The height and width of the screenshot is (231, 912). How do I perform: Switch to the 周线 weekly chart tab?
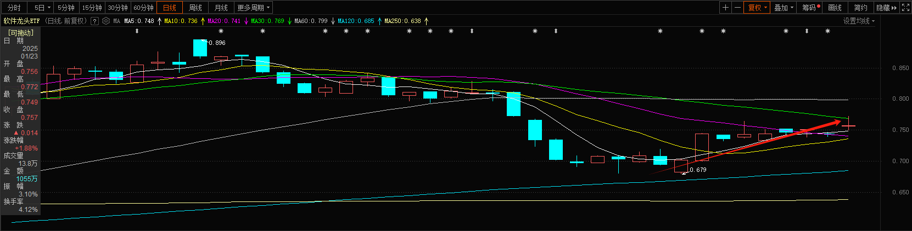point(195,8)
